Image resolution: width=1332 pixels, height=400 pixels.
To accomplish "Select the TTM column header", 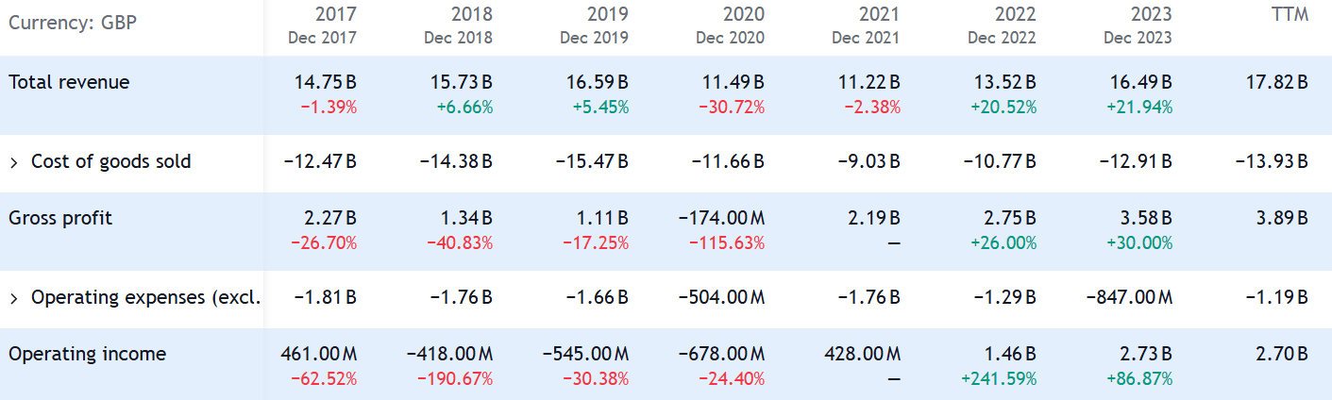I will (1290, 15).
